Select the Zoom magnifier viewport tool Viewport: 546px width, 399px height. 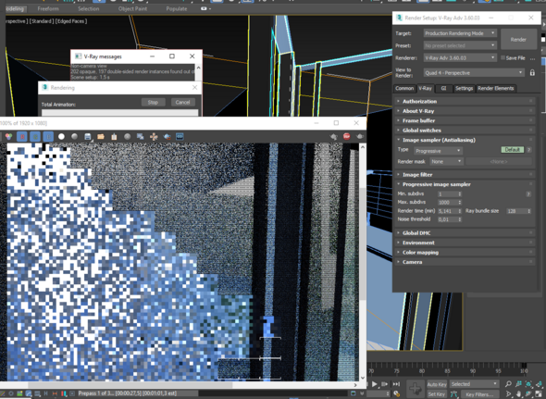(508, 384)
